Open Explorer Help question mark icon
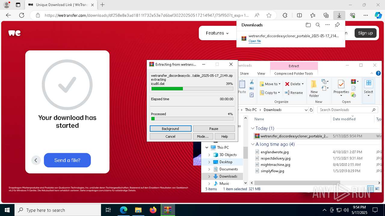385x216 pixels. click(378, 73)
